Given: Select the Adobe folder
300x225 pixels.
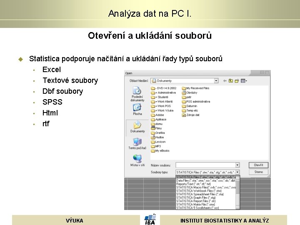Looking at the screenshot, I should click(x=157, y=115).
